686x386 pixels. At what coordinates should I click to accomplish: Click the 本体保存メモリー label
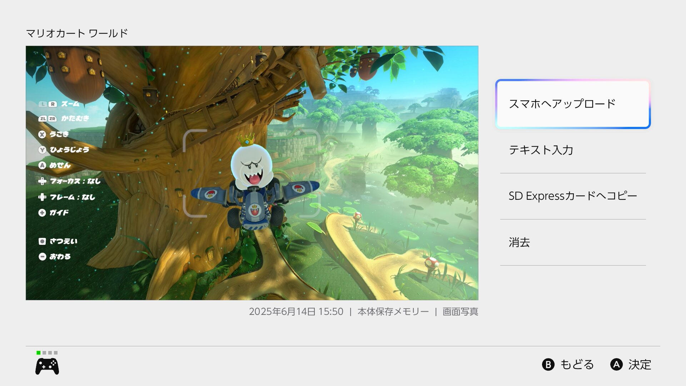pyautogui.click(x=393, y=312)
